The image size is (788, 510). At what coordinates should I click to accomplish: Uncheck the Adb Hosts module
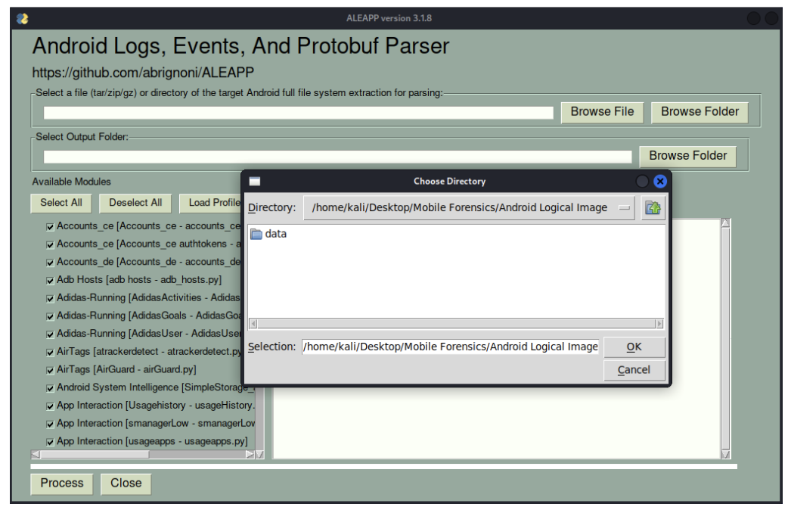click(48, 279)
